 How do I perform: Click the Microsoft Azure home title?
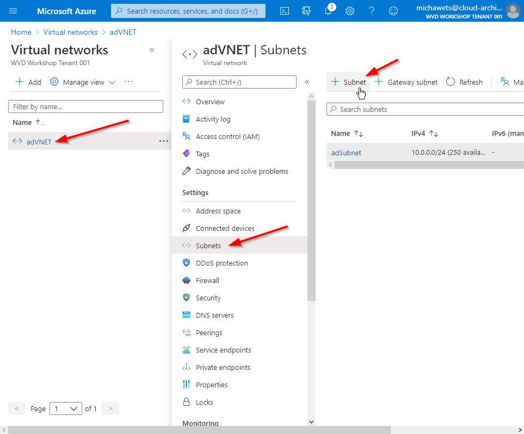(66, 11)
